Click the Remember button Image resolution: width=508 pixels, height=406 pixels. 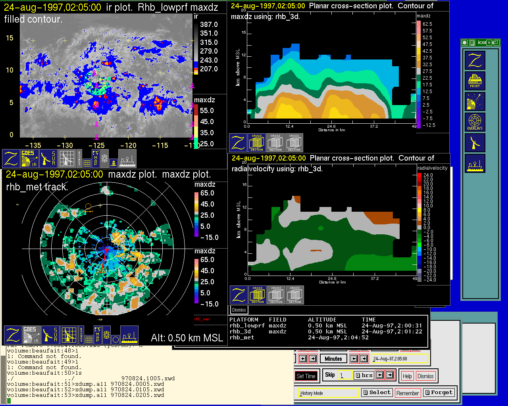tap(408, 393)
